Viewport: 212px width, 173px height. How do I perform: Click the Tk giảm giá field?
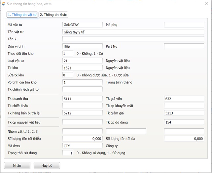(184, 113)
